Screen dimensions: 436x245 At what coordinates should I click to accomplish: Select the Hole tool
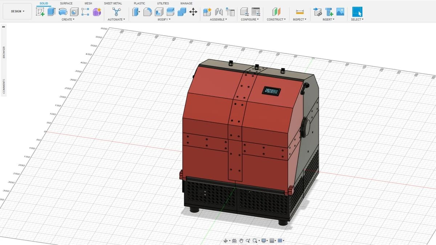click(74, 12)
